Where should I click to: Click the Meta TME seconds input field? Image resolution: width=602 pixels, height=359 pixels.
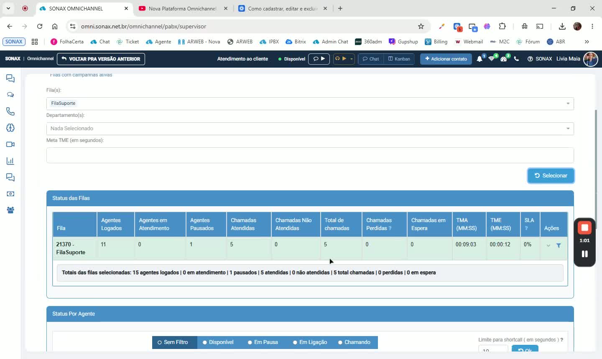pyautogui.click(x=310, y=155)
